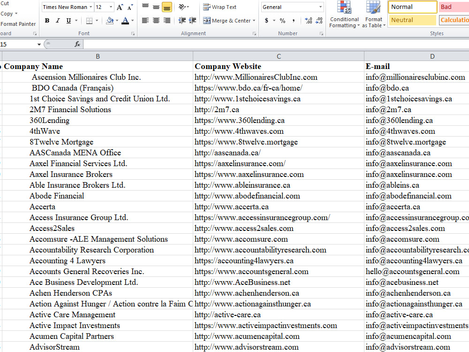The width and height of the screenshot is (469, 352).
Task: Expand accounting format dropdown arrow
Action: click(274, 21)
